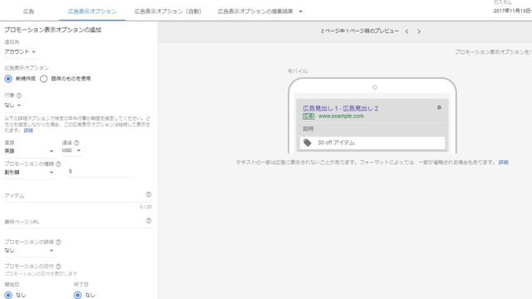Open language dropdown showing 英語
Image resolution: width=532 pixels, height=299 pixels.
tap(29, 151)
